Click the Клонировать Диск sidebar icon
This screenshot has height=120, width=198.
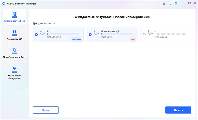click(x=14, y=15)
